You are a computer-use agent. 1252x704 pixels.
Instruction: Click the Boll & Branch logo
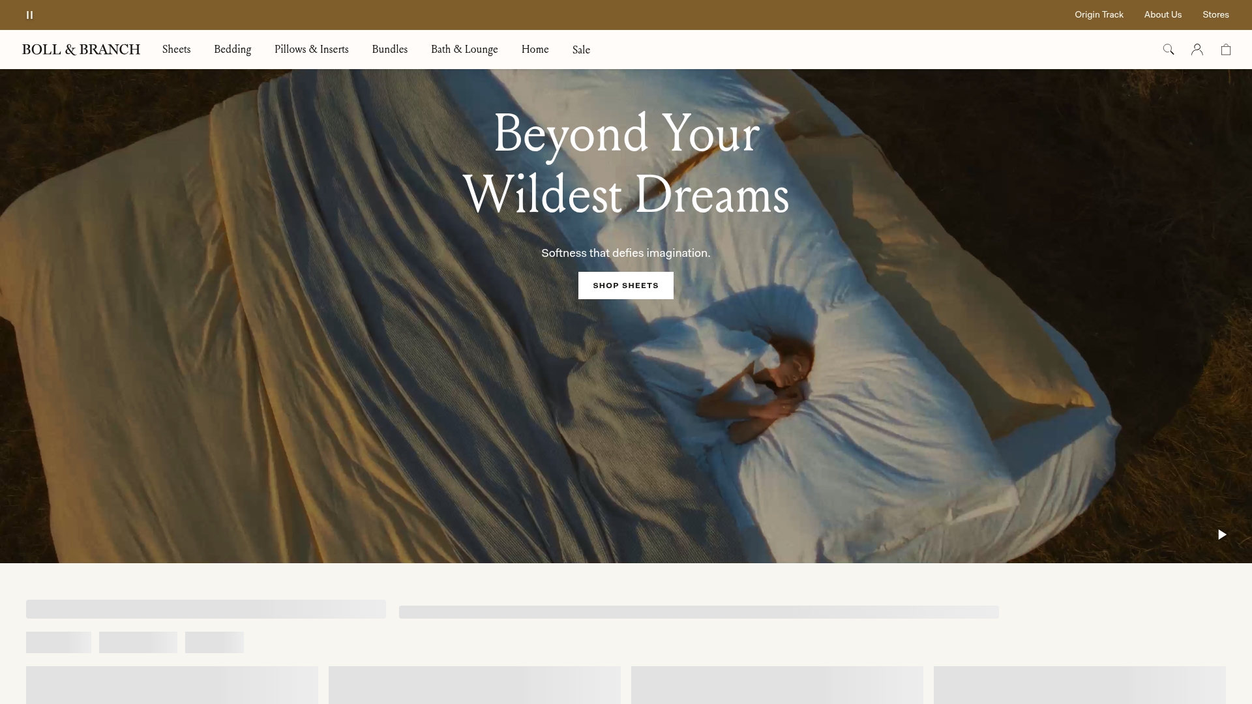81,49
